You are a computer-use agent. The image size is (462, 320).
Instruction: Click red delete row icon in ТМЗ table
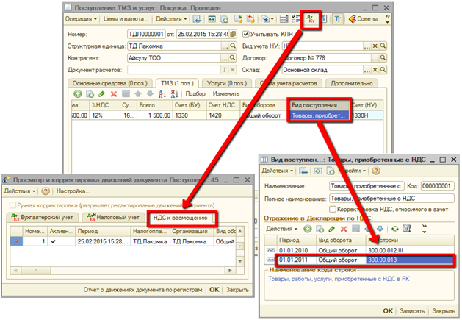coord(113,94)
